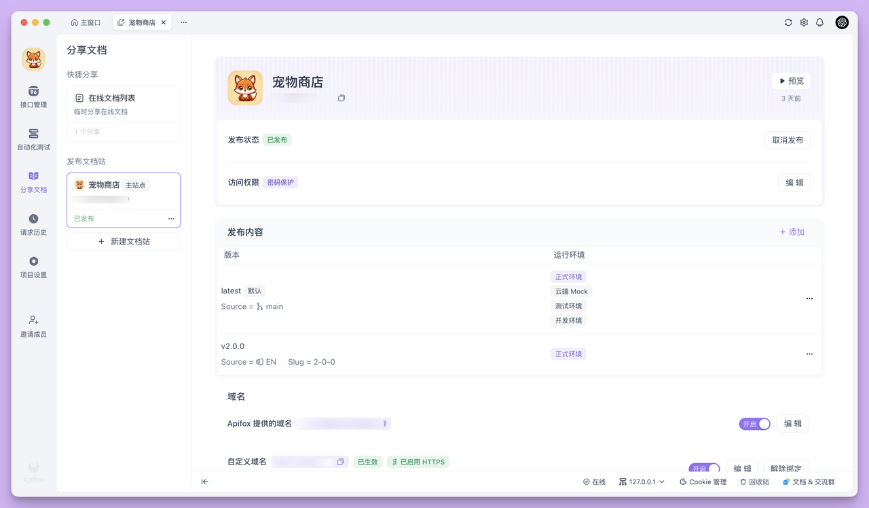Edit 访问权限 settings
This screenshot has width=869, height=508.
click(x=794, y=183)
